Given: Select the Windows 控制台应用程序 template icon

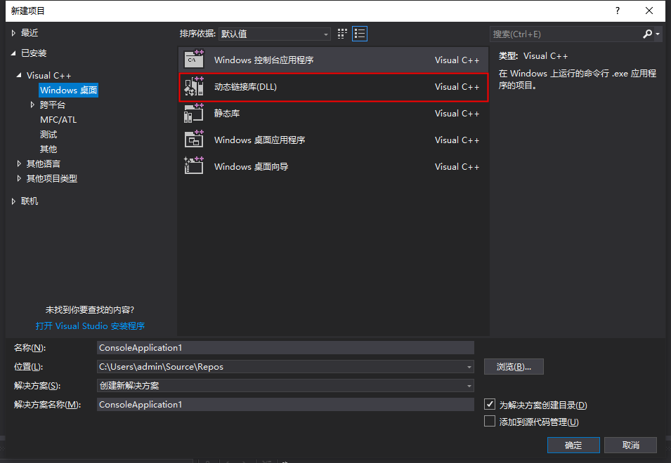Looking at the screenshot, I should [194, 60].
